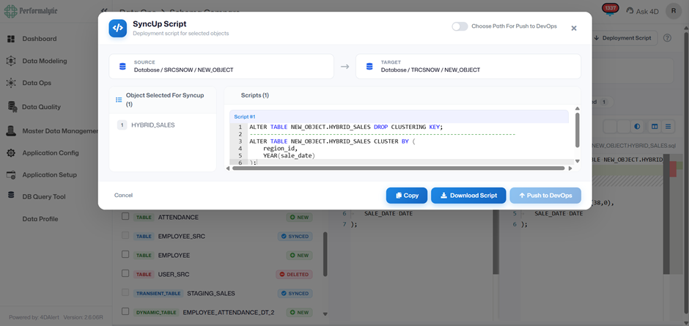The width and height of the screenshot is (689, 326).
Task: Click the Dashboard grid icon
Action: click(11, 39)
